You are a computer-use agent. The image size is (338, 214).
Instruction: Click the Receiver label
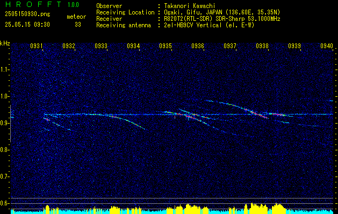109,19
